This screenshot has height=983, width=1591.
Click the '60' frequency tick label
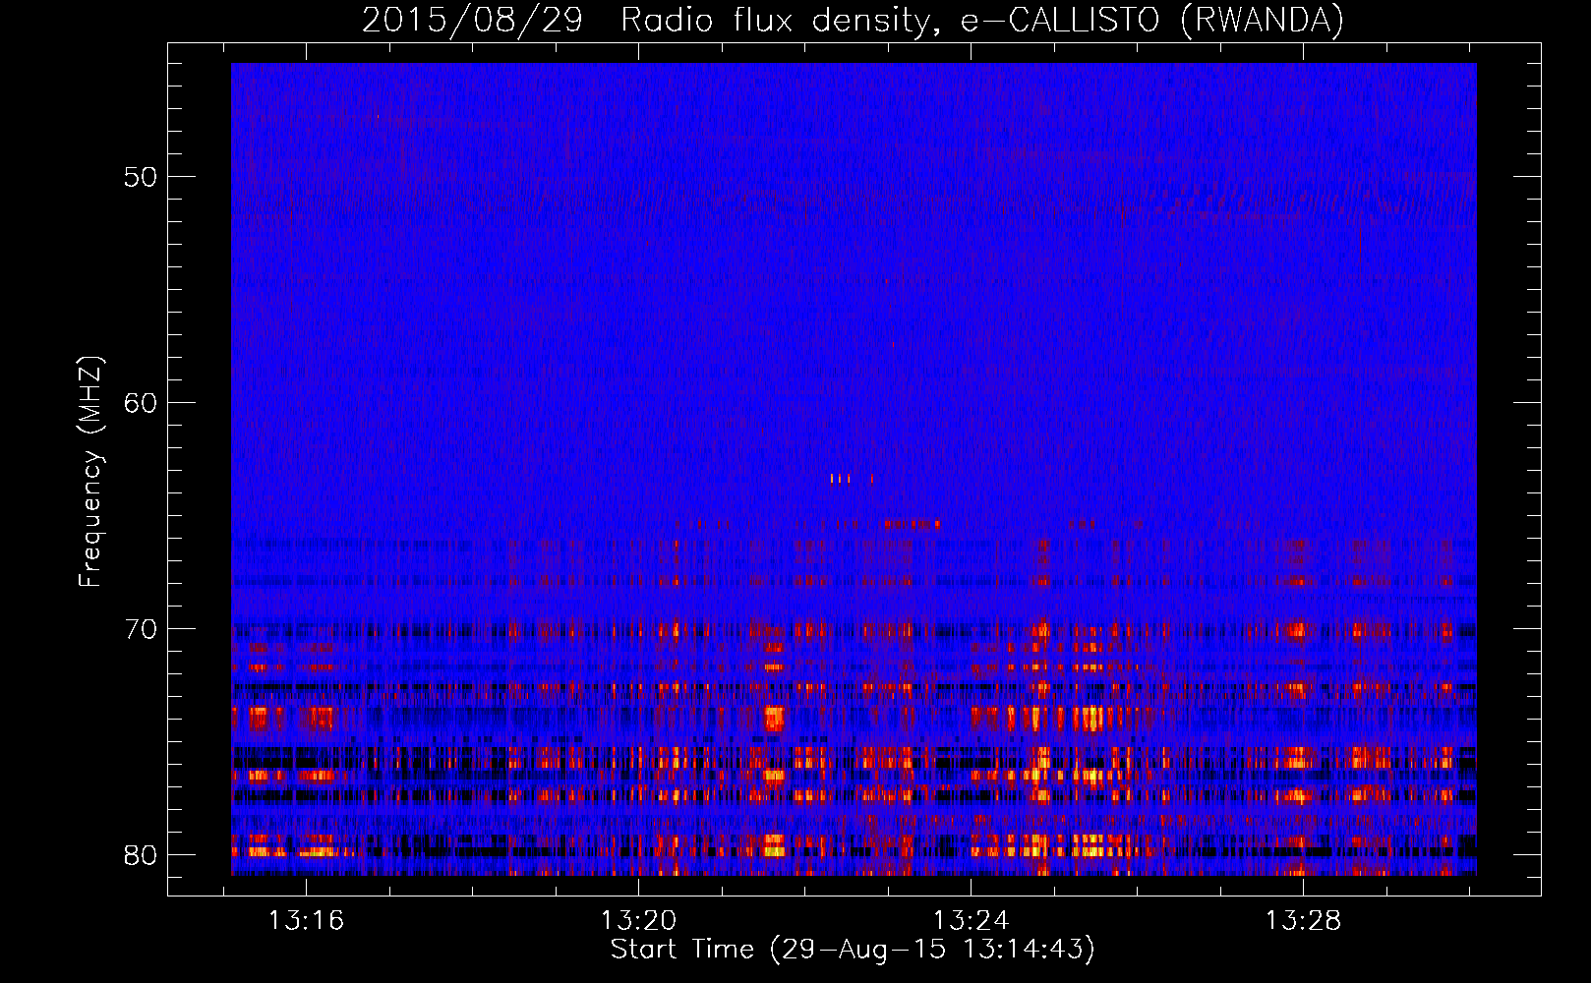tap(141, 403)
